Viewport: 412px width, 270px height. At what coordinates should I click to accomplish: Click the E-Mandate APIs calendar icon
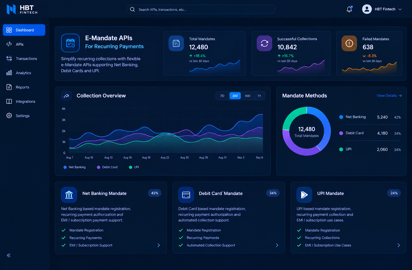(70, 43)
